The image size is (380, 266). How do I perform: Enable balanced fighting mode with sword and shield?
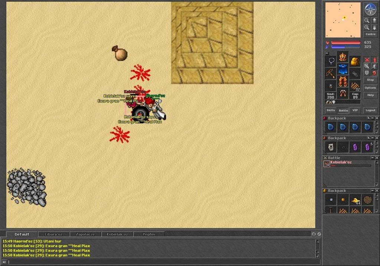click(367, 66)
